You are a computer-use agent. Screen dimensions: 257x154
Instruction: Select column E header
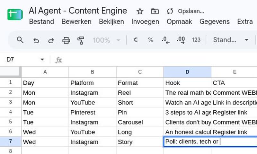click(235, 72)
